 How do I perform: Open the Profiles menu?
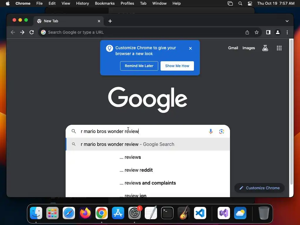pyautogui.click(x=127, y=4)
